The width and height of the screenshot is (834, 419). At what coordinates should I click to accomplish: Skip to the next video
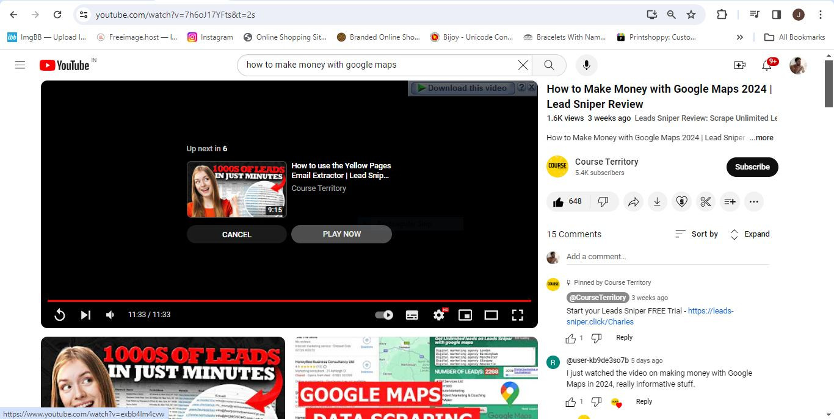[x=85, y=315]
